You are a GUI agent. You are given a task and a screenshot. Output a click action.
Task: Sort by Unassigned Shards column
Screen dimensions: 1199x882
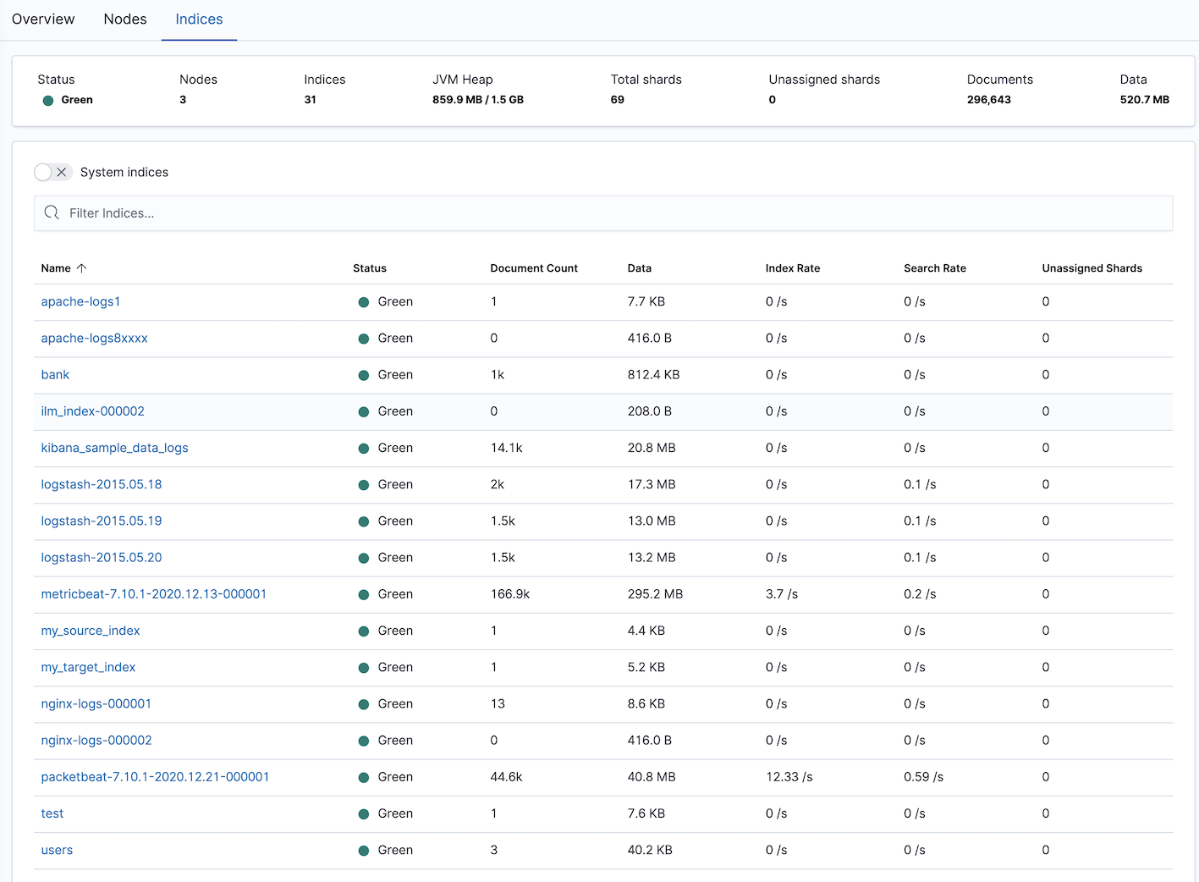tap(1092, 268)
